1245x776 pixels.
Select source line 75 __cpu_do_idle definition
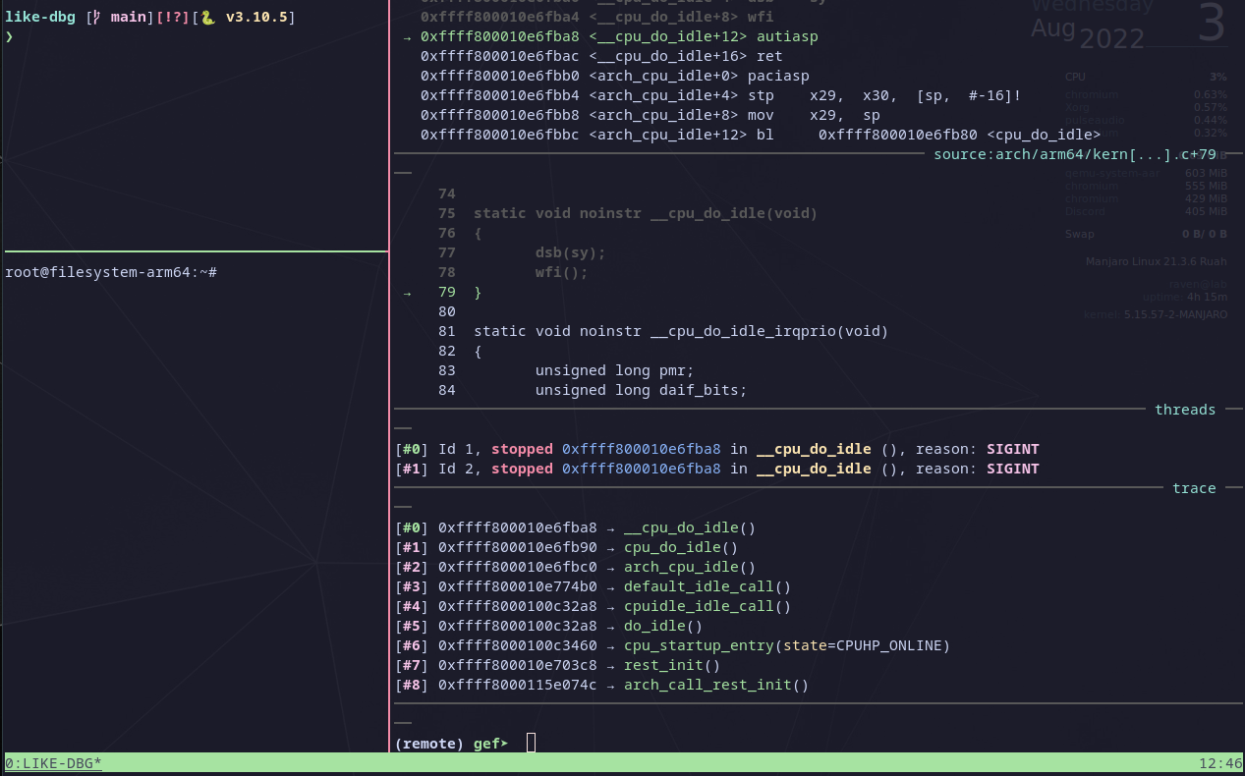pos(628,213)
